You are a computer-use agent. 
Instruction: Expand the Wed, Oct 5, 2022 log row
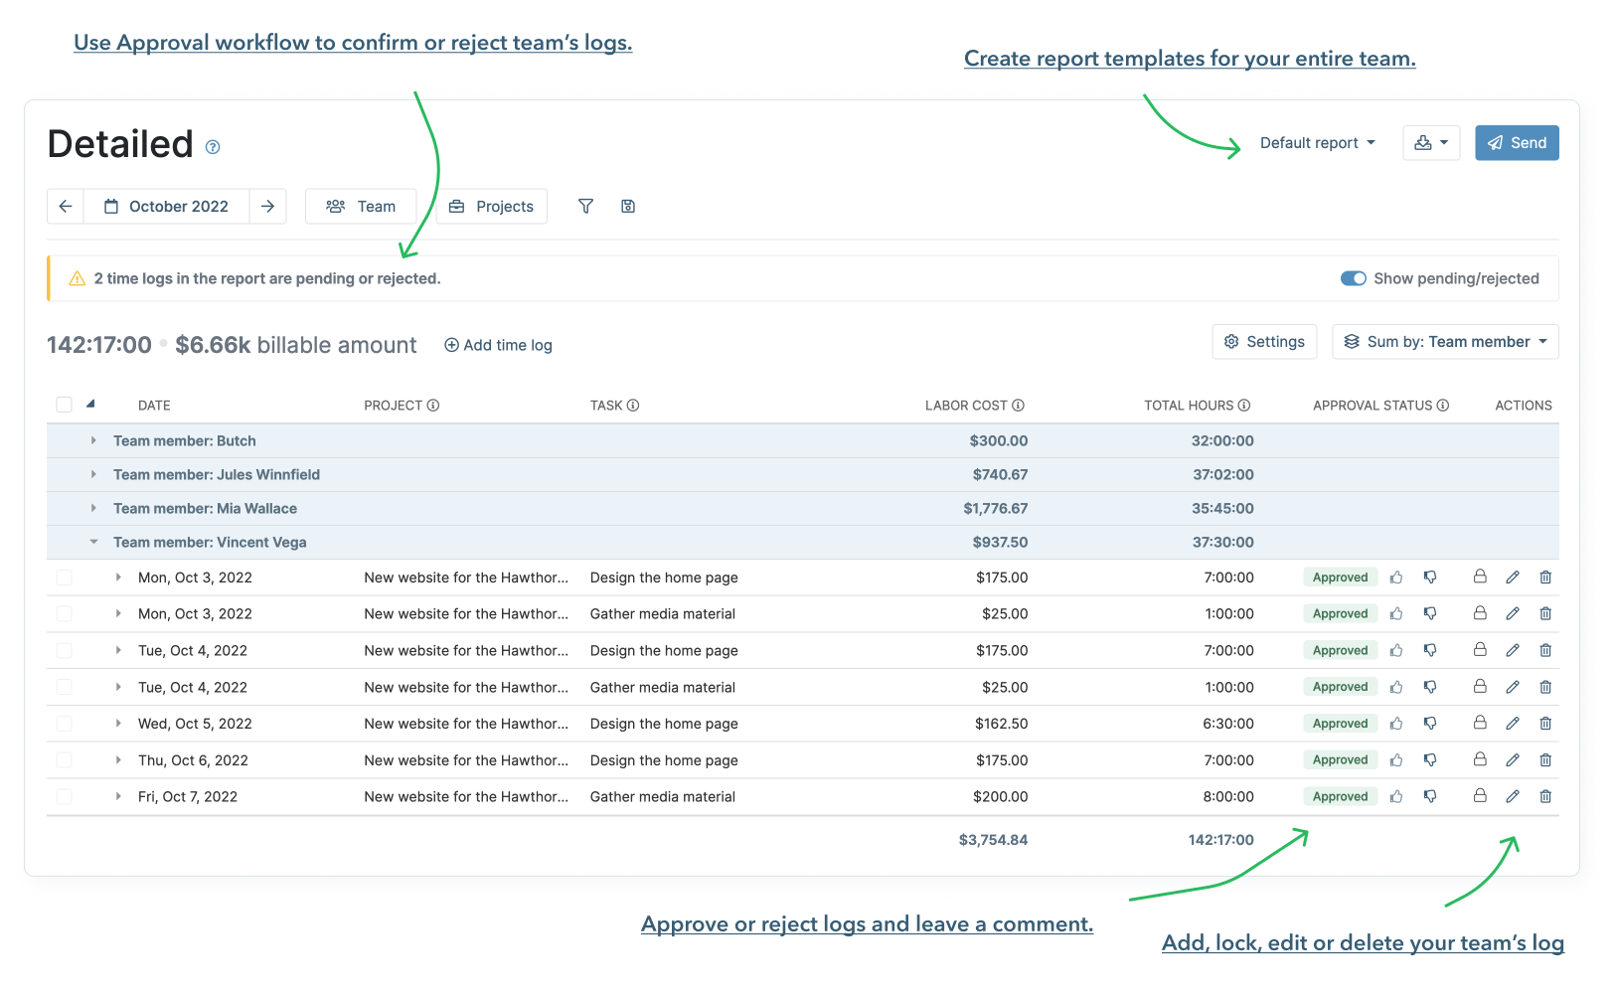coord(118,724)
